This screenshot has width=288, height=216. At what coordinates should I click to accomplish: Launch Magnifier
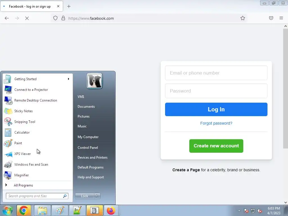(38, 175)
